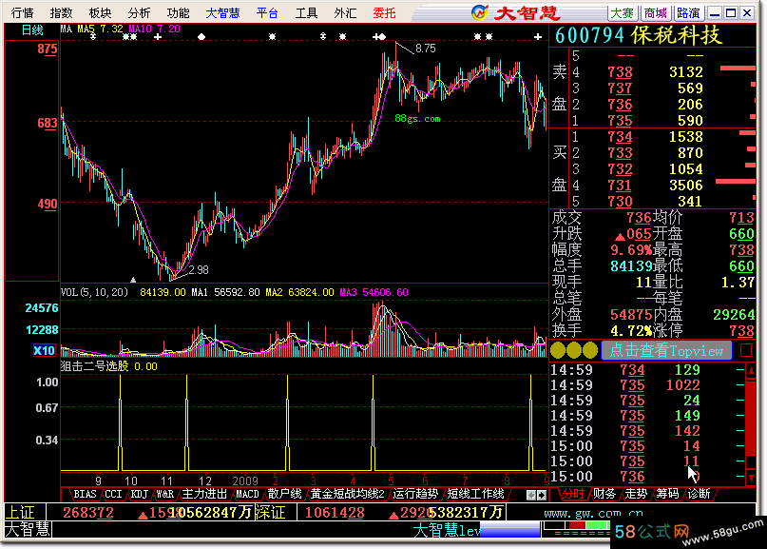767x549 pixels.
Task: Select the 分时 tab
Action: coord(573,494)
